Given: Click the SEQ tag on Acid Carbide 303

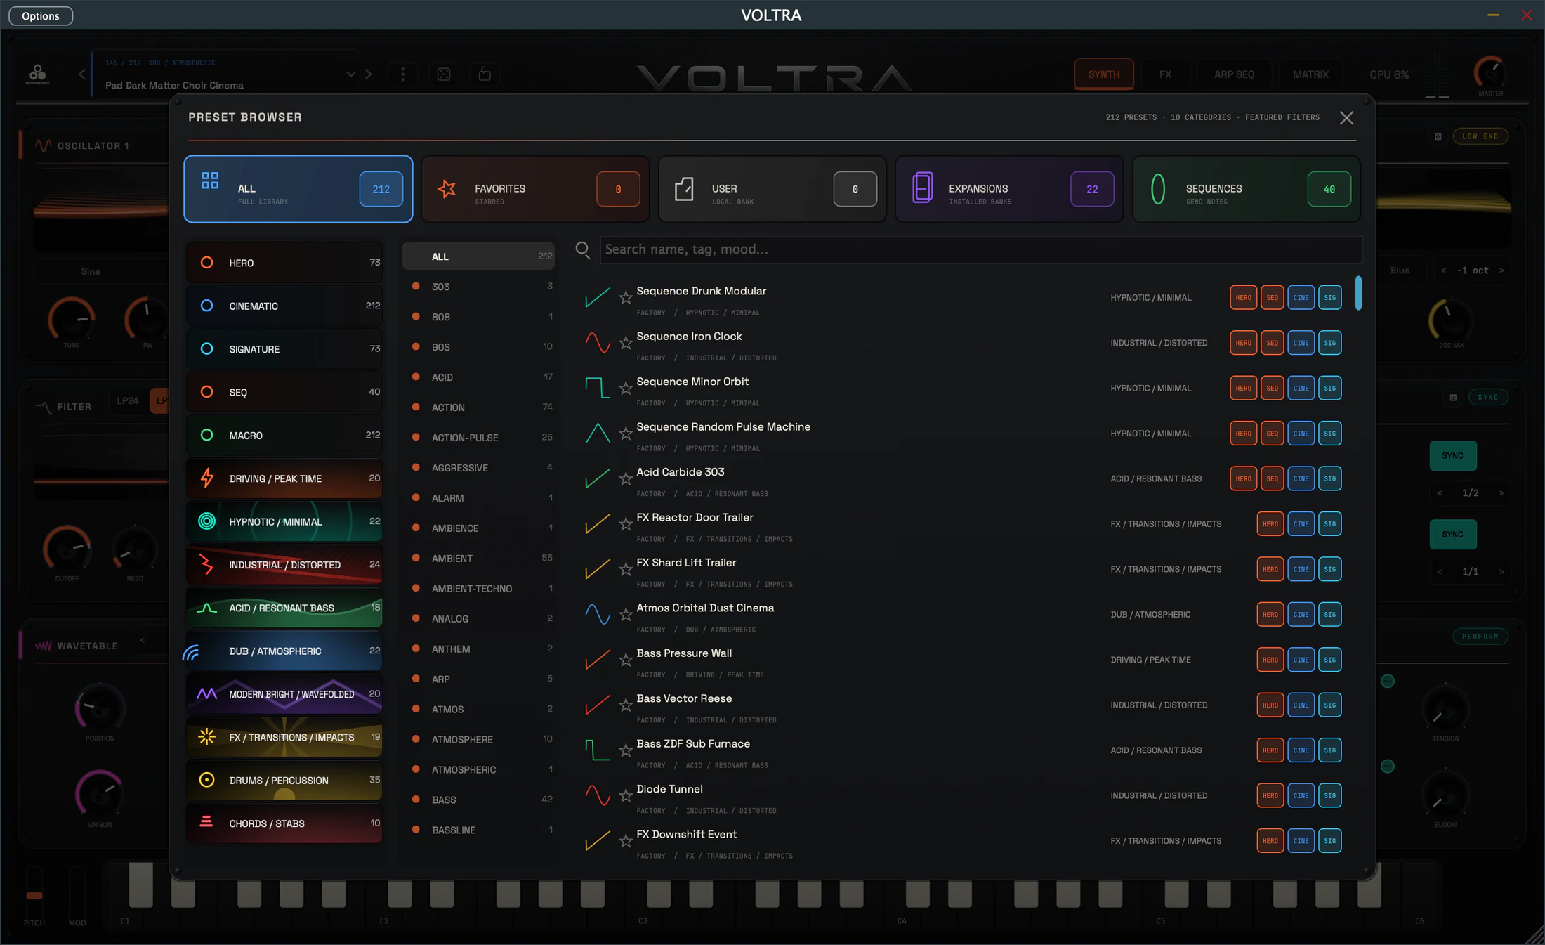Looking at the screenshot, I should pyautogui.click(x=1273, y=479).
